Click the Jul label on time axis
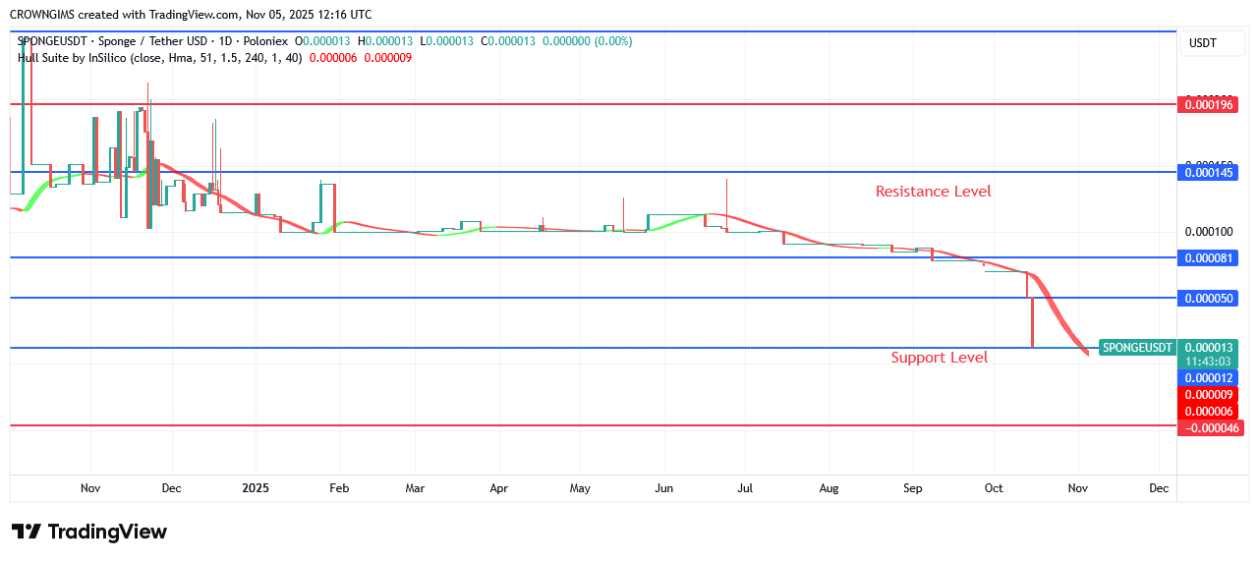Viewport: 1259px width, 561px height. (x=744, y=487)
